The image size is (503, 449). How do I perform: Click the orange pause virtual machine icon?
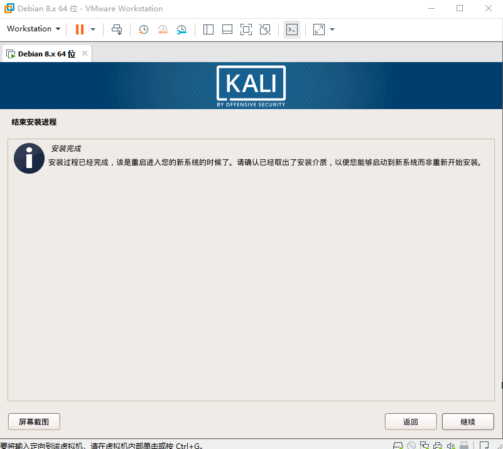coord(80,29)
